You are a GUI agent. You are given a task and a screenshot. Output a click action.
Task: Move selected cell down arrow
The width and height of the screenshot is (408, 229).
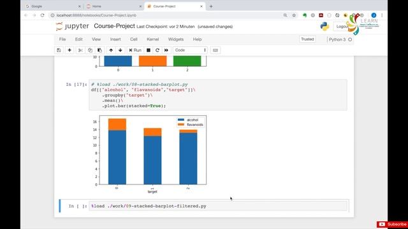tap(120, 50)
